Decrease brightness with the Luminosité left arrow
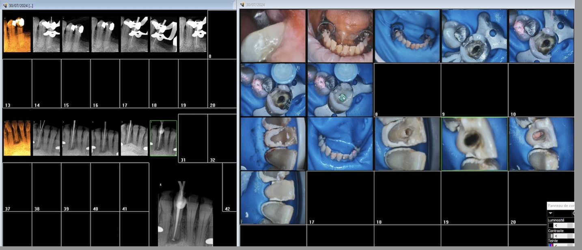The width and height of the screenshot is (582, 250). 556,225
